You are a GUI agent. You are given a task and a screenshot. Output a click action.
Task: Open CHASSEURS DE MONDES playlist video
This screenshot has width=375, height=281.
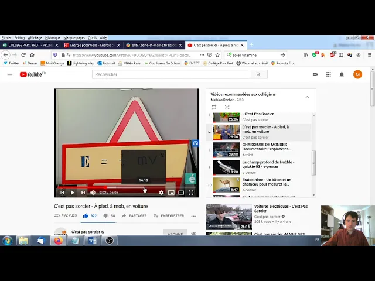coord(259,150)
